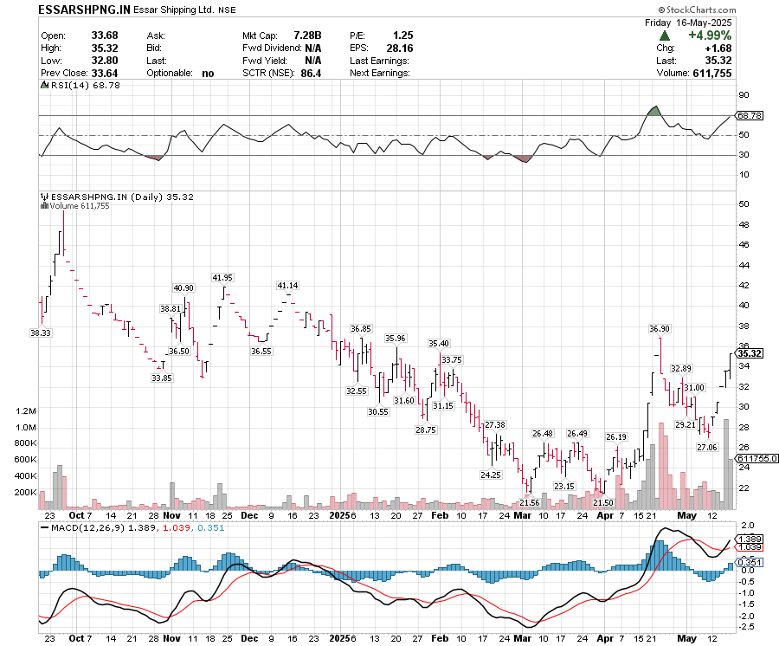
Task: Click the 21.50 price low label
Action: [x=603, y=503]
